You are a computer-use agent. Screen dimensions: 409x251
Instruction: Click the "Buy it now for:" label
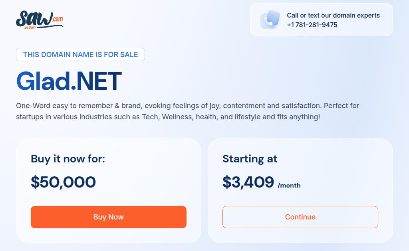point(68,159)
